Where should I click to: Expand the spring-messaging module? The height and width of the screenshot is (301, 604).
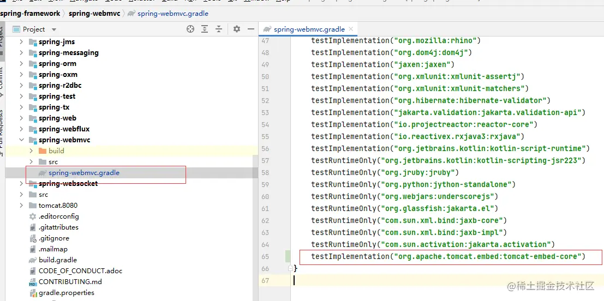click(22, 53)
